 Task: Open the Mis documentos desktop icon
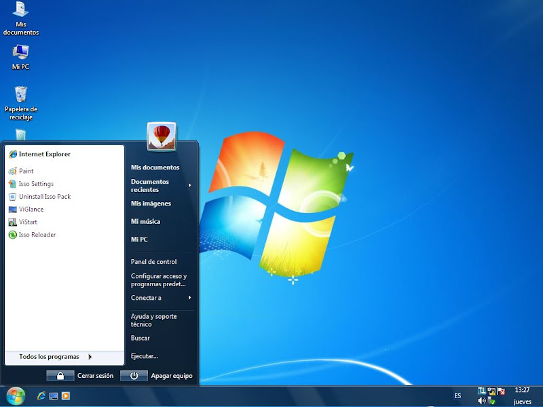tap(21, 18)
